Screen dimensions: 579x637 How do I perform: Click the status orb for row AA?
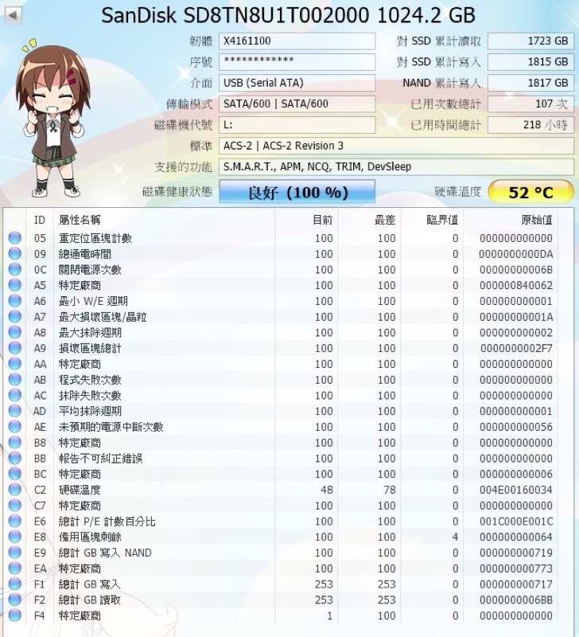coord(14,364)
